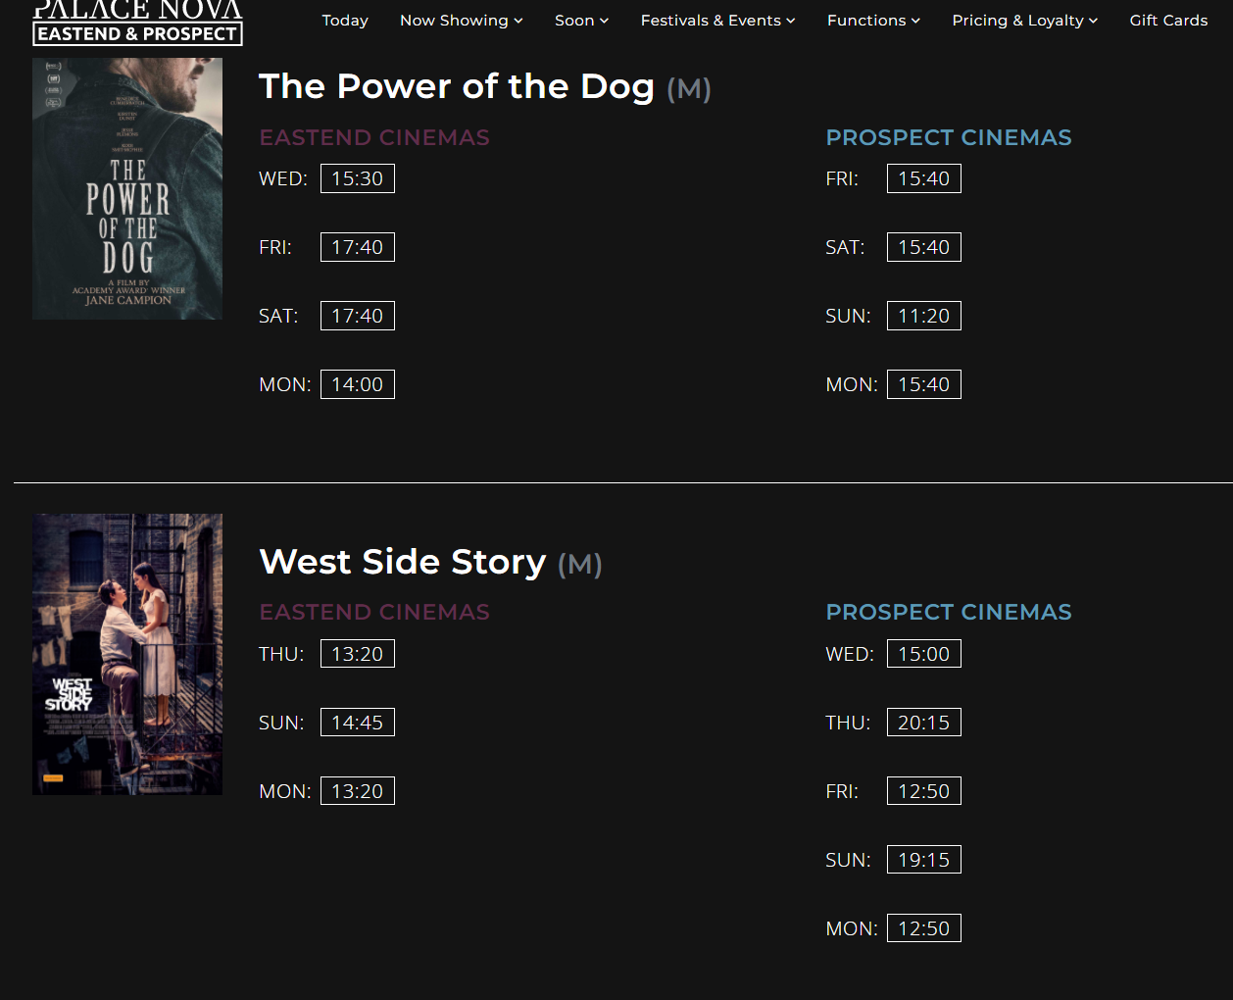Pick Prospect SUN 19:15 West Side Story session
This screenshot has width=1233, height=1000.
(924, 860)
